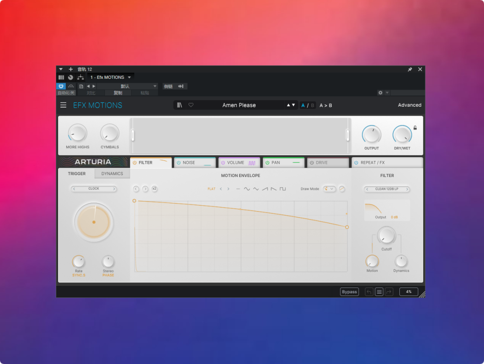Click the channel editor bars icon
Viewport: 484px width, 364px height.
pos(61,77)
